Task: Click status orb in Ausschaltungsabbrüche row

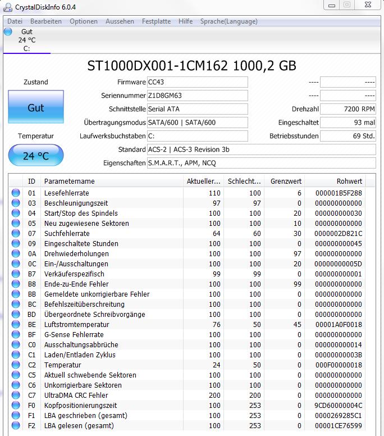Action: click(16, 344)
